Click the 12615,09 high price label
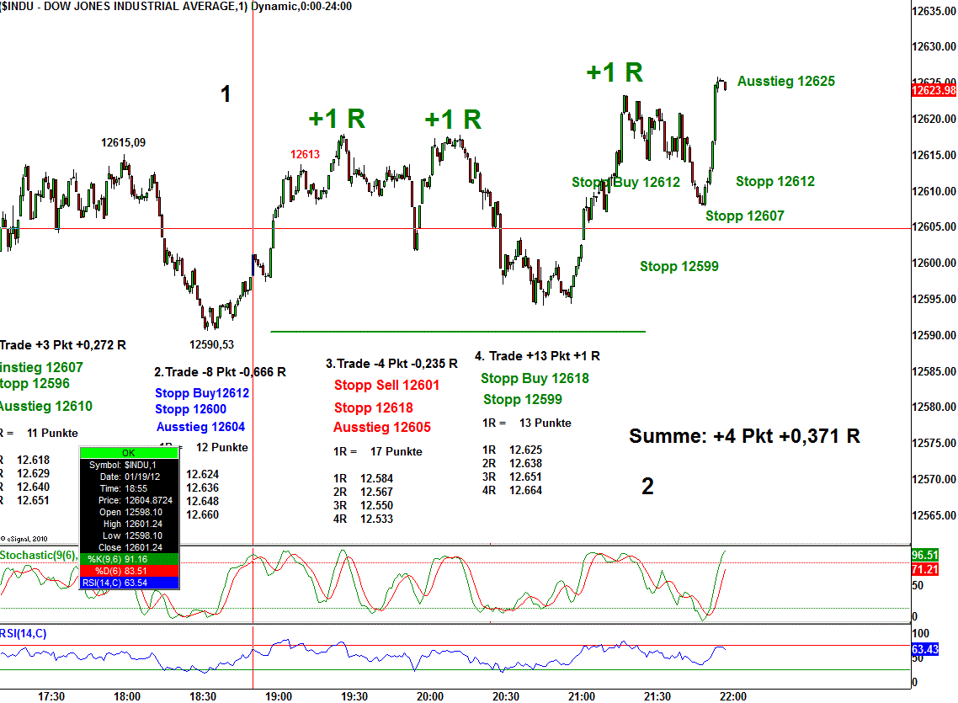 (x=123, y=142)
